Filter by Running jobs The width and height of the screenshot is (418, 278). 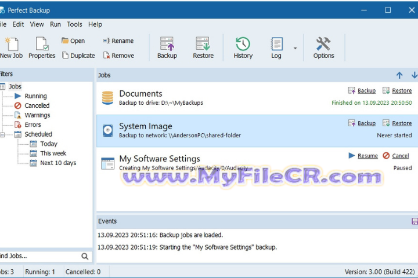[x=36, y=96]
